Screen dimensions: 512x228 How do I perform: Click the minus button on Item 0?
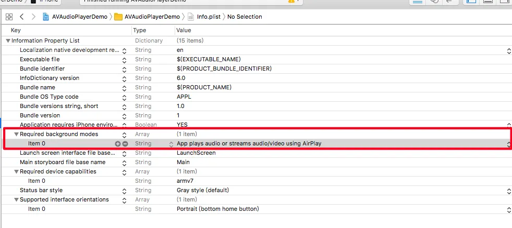pyautogui.click(x=125, y=144)
